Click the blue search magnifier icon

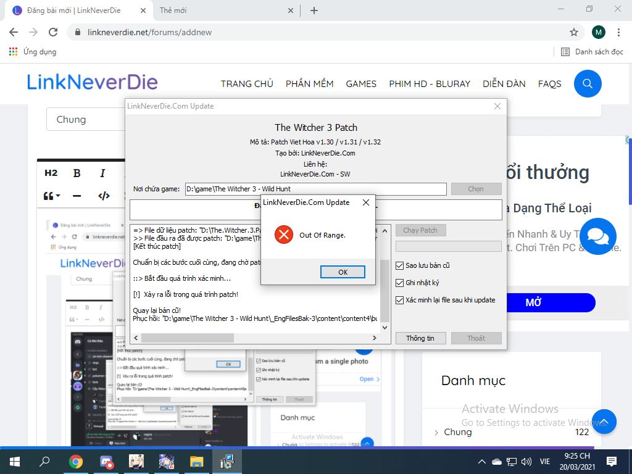tap(587, 83)
